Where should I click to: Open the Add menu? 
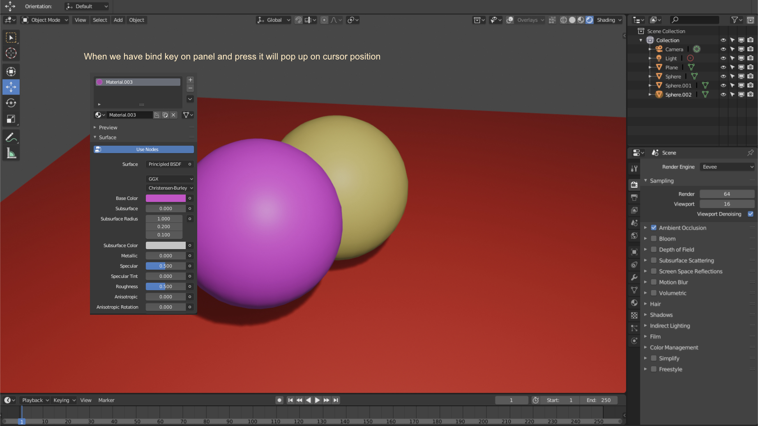pyautogui.click(x=118, y=20)
